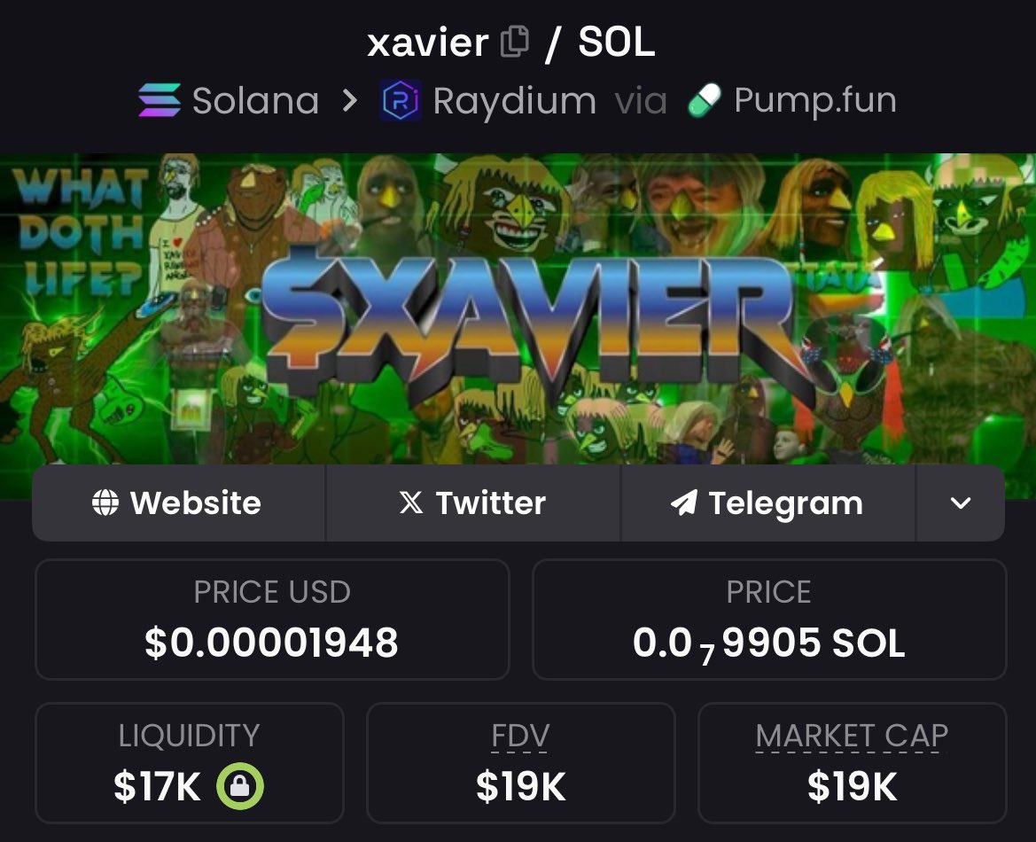
Task: Copy the xavier token address icon
Action: pos(515,42)
